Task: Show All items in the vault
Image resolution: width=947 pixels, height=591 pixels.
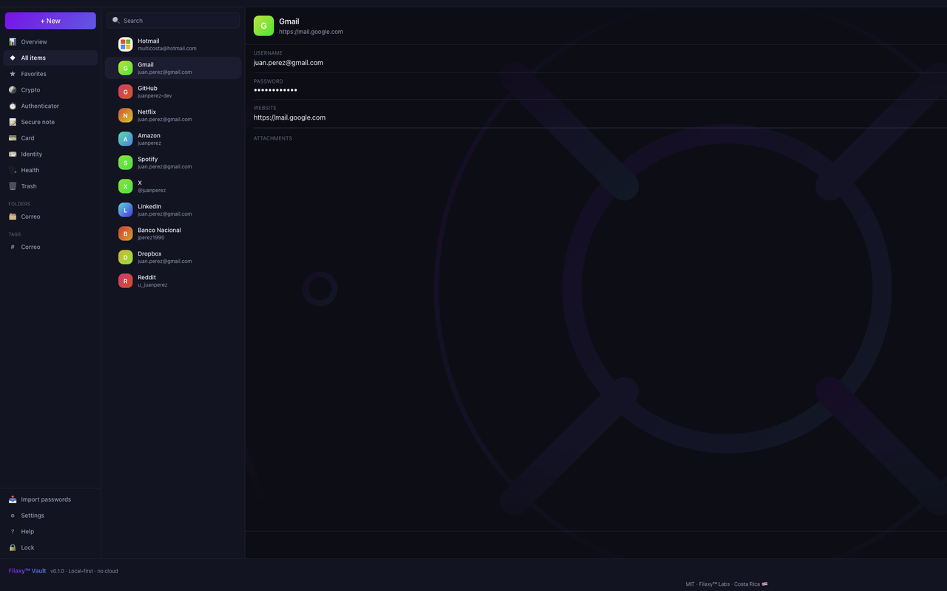Action: click(50, 58)
